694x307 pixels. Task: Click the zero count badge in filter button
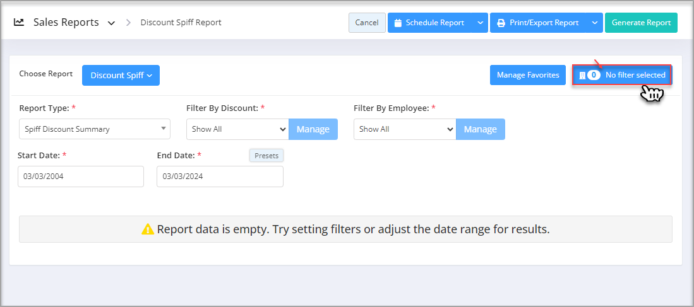[594, 75]
